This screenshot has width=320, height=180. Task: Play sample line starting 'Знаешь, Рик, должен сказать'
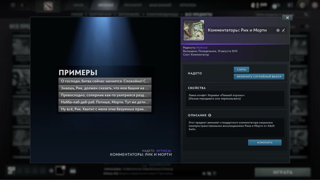[x=105, y=88]
